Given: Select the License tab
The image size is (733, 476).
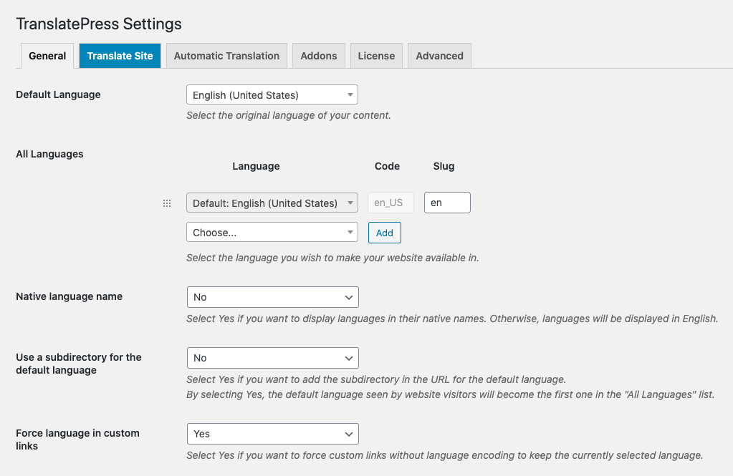Looking at the screenshot, I should [376, 56].
